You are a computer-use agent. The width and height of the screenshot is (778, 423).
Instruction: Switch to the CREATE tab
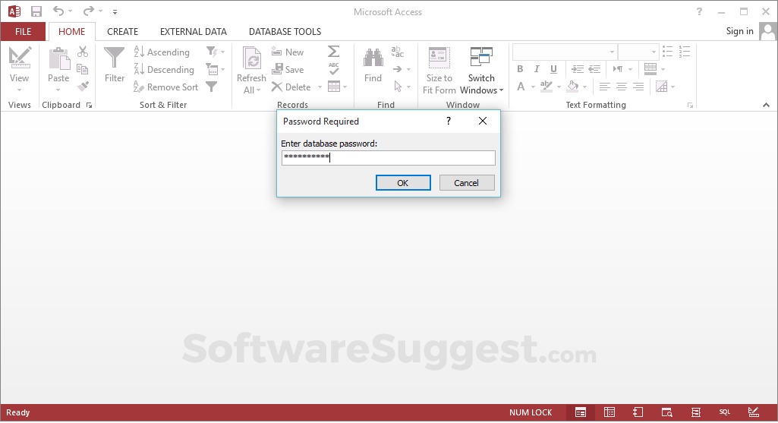[x=122, y=32]
